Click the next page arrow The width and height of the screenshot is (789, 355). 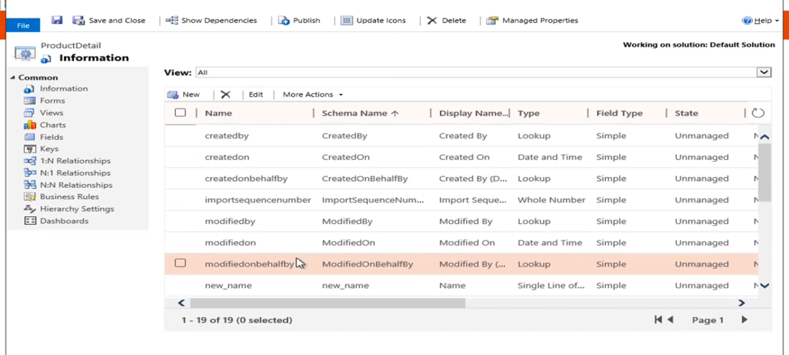click(744, 319)
